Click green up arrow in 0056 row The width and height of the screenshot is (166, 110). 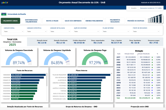pyautogui.click(x=152, y=85)
